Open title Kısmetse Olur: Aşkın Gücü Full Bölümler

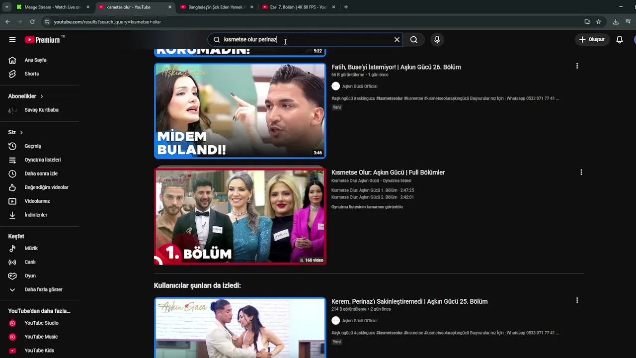[388, 173]
